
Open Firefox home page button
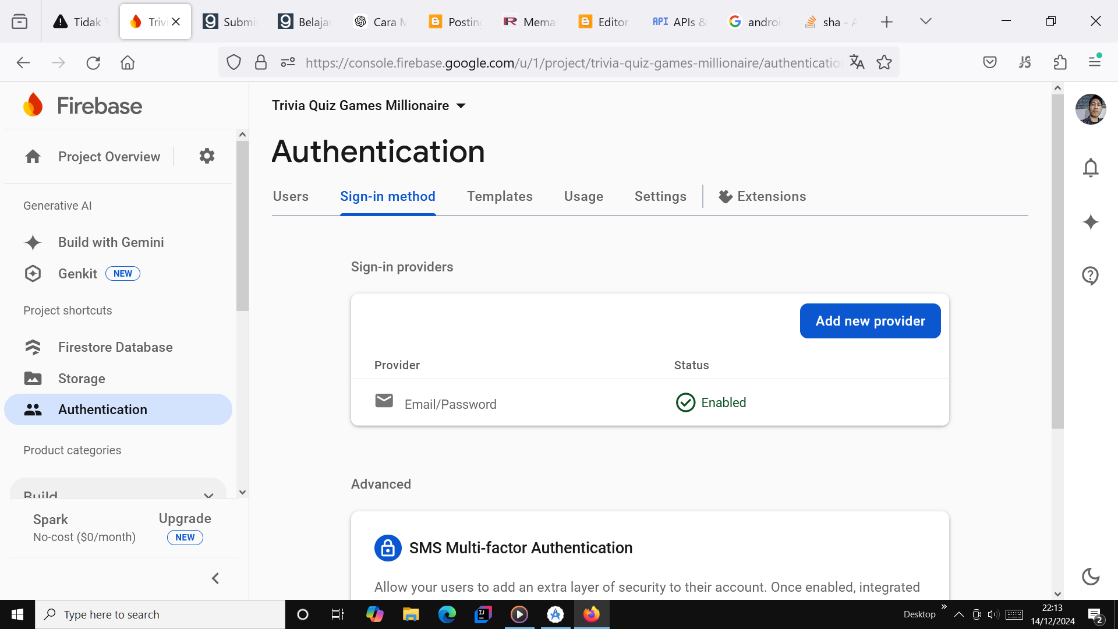(128, 63)
